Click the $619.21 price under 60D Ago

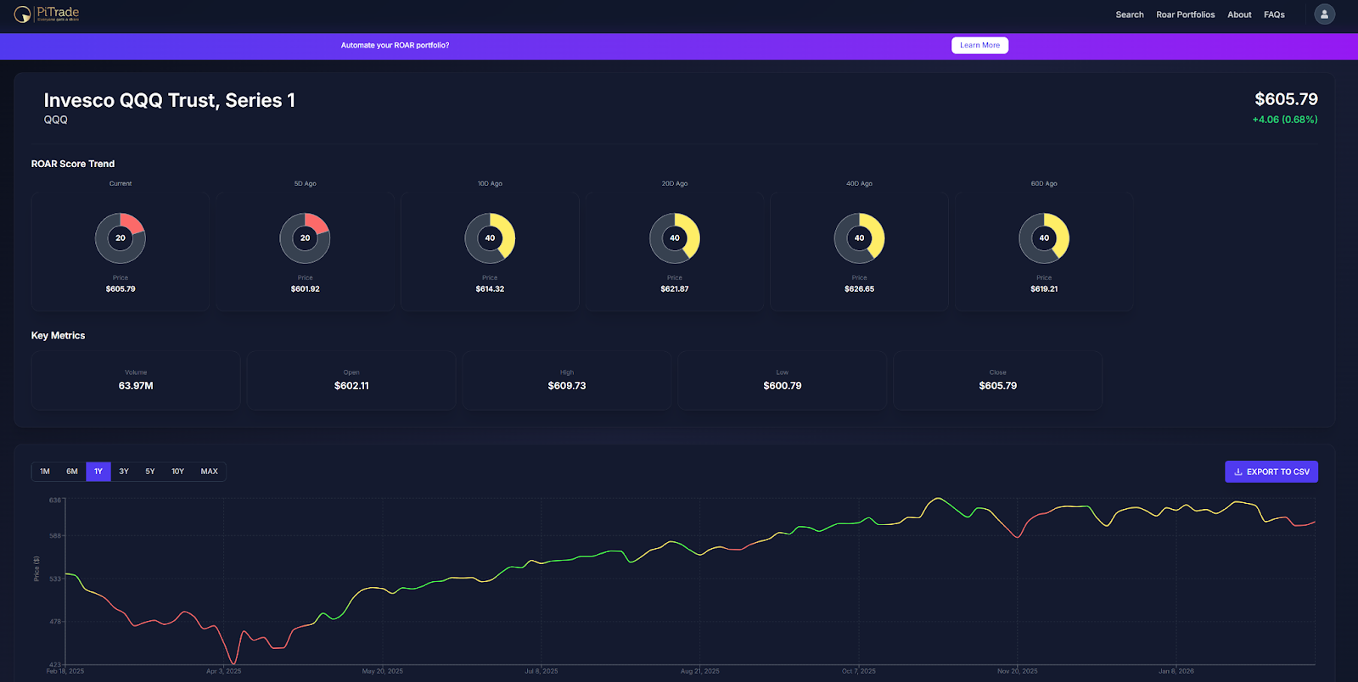(1044, 289)
